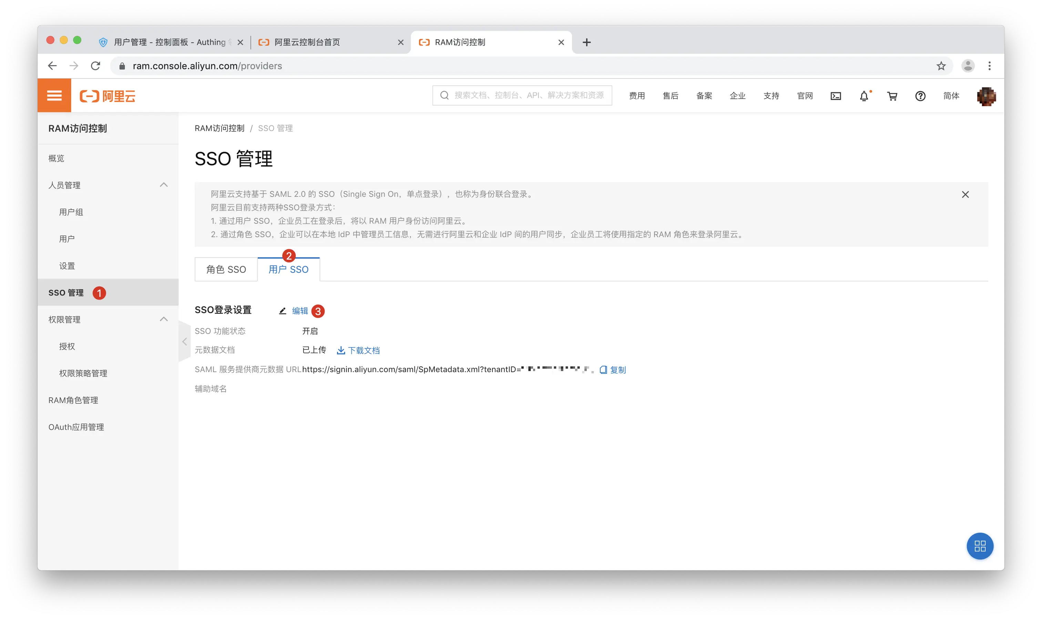Click 编辑 to edit SSO login settings

point(299,310)
